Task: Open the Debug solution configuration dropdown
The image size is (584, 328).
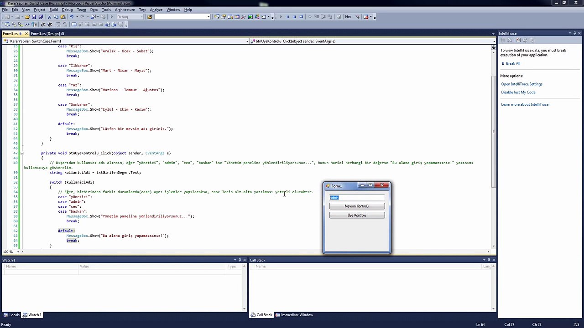Action: coord(130,17)
